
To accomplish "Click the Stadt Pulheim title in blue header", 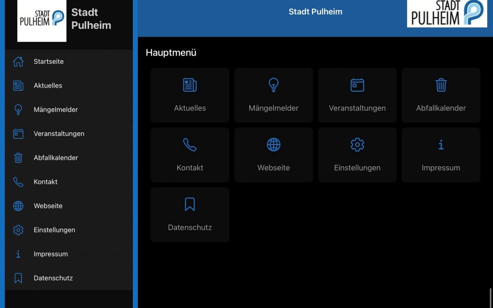I will 315,12.
